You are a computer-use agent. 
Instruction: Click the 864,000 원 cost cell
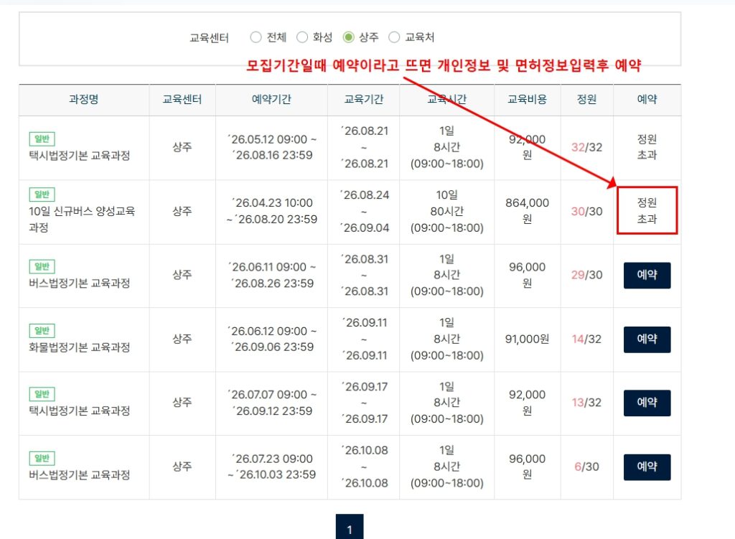click(528, 211)
